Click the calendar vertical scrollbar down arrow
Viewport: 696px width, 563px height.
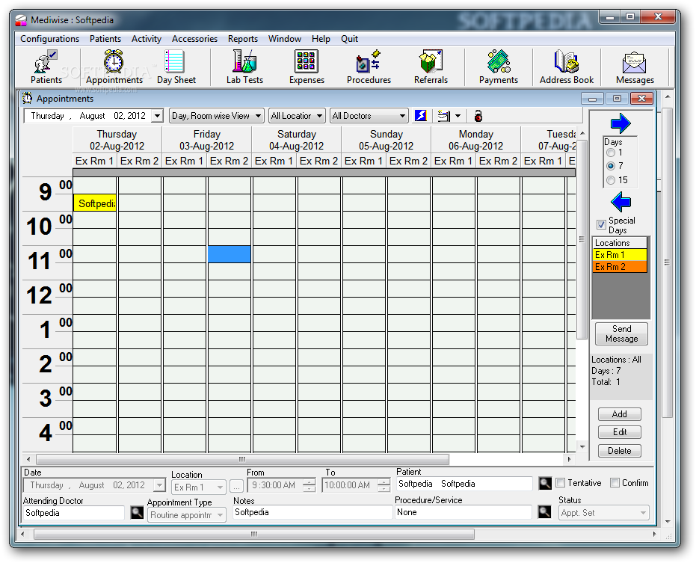582,446
